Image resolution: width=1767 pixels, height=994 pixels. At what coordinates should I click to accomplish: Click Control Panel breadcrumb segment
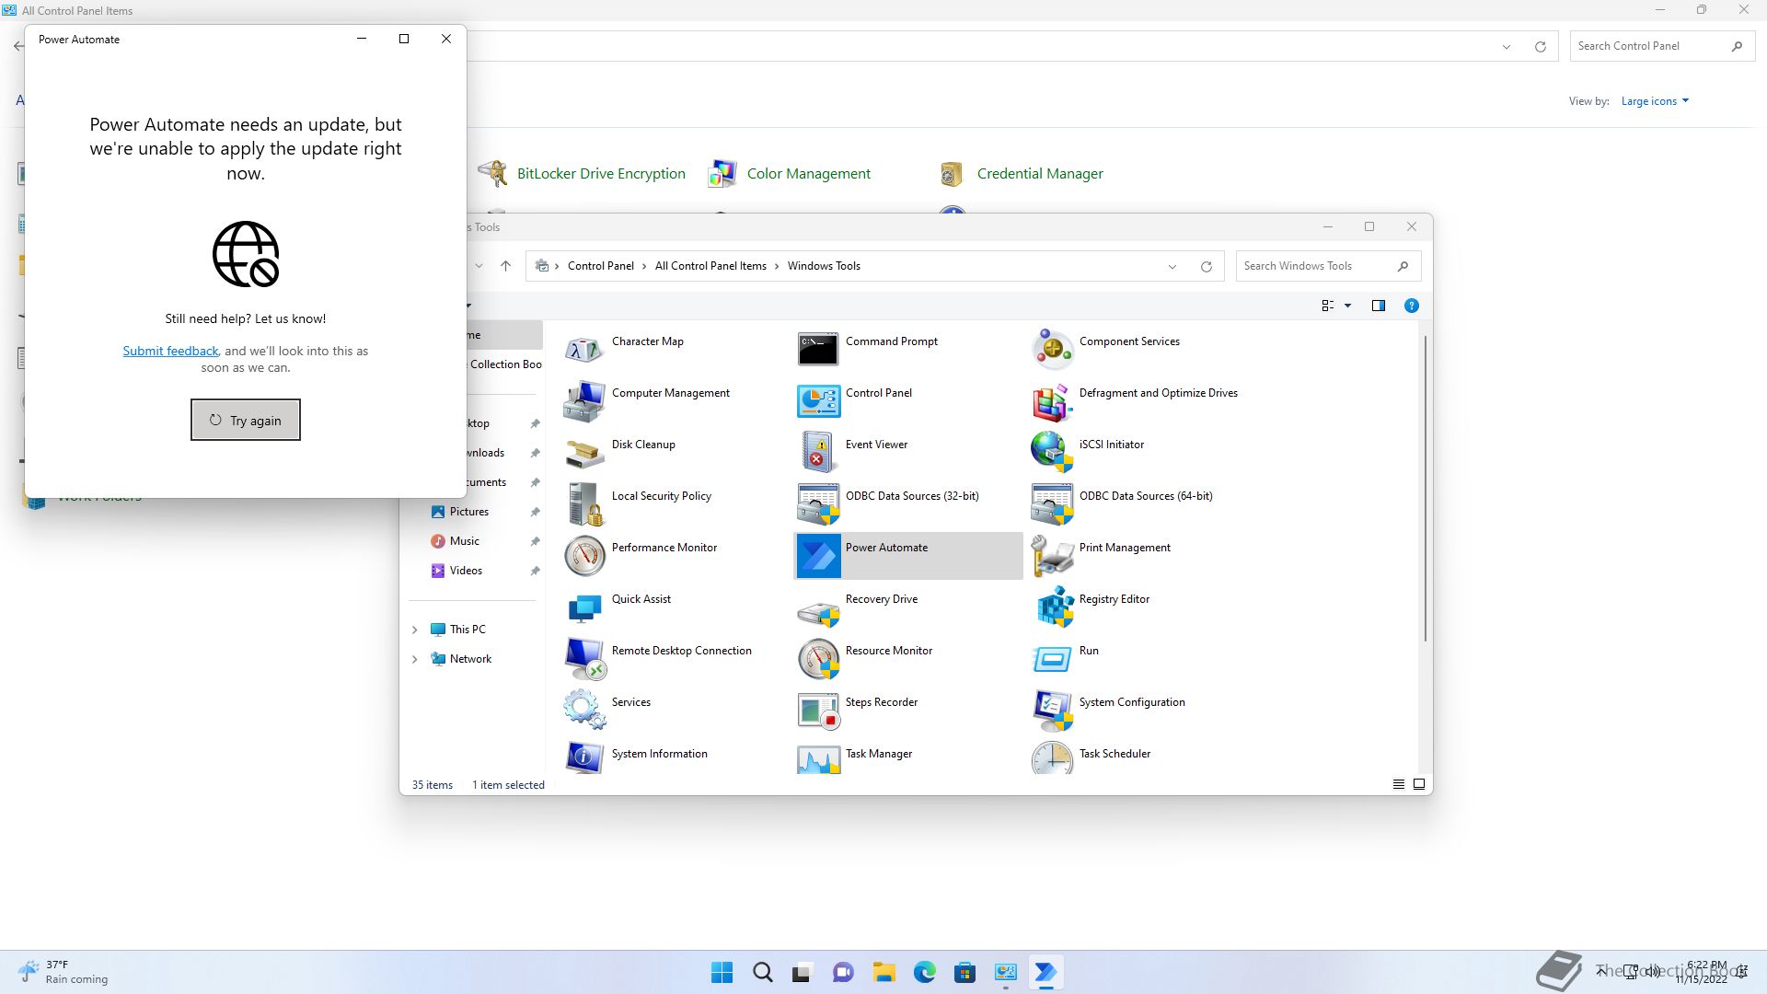pos(600,266)
